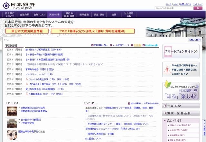Click smartphone icon in スマートフォンサイト banner
206x142 pixels.
(x=168, y=52)
